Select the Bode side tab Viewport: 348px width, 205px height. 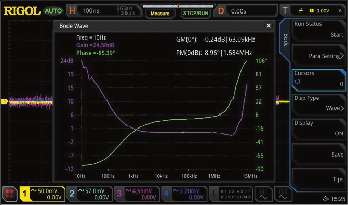[286, 40]
